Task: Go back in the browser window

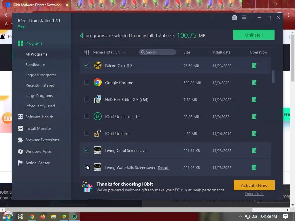Action: [x=6, y=15]
